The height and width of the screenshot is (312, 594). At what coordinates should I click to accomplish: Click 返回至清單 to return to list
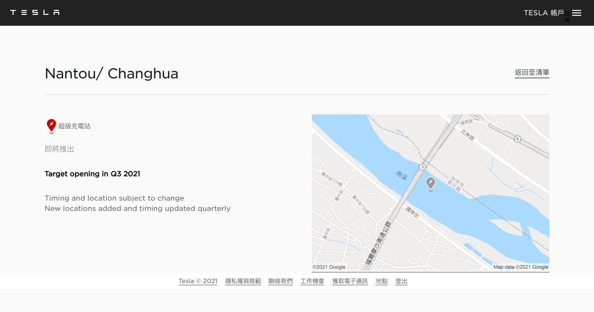[532, 73]
